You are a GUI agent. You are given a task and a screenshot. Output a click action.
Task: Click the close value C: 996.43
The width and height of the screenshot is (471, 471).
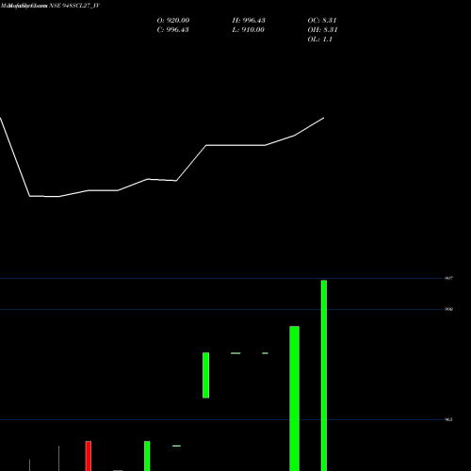point(172,30)
